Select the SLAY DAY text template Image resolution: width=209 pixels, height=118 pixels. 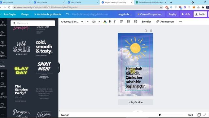[x=21, y=70]
